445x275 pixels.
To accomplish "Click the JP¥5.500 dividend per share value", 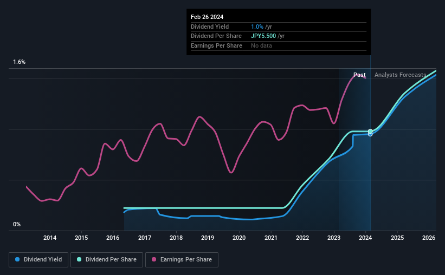I will [263, 36].
